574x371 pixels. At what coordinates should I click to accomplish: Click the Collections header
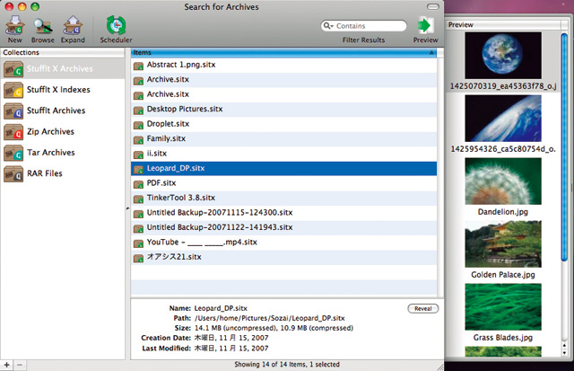62,52
